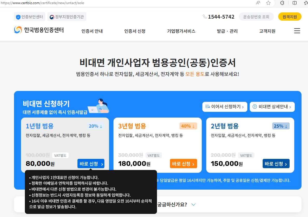Click question mark icon on 비대면 상세안내
This screenshot has height=217, width=308.
[255, 107]
